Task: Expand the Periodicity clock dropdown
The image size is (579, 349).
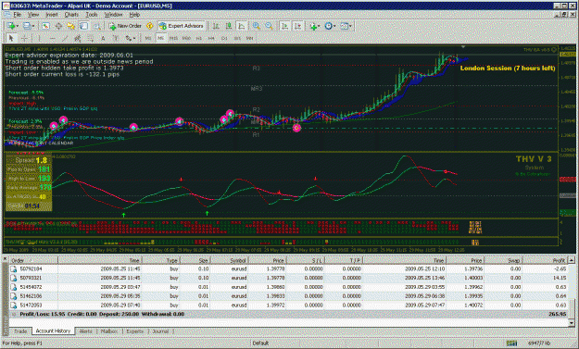Action: (x=334, y=26)
